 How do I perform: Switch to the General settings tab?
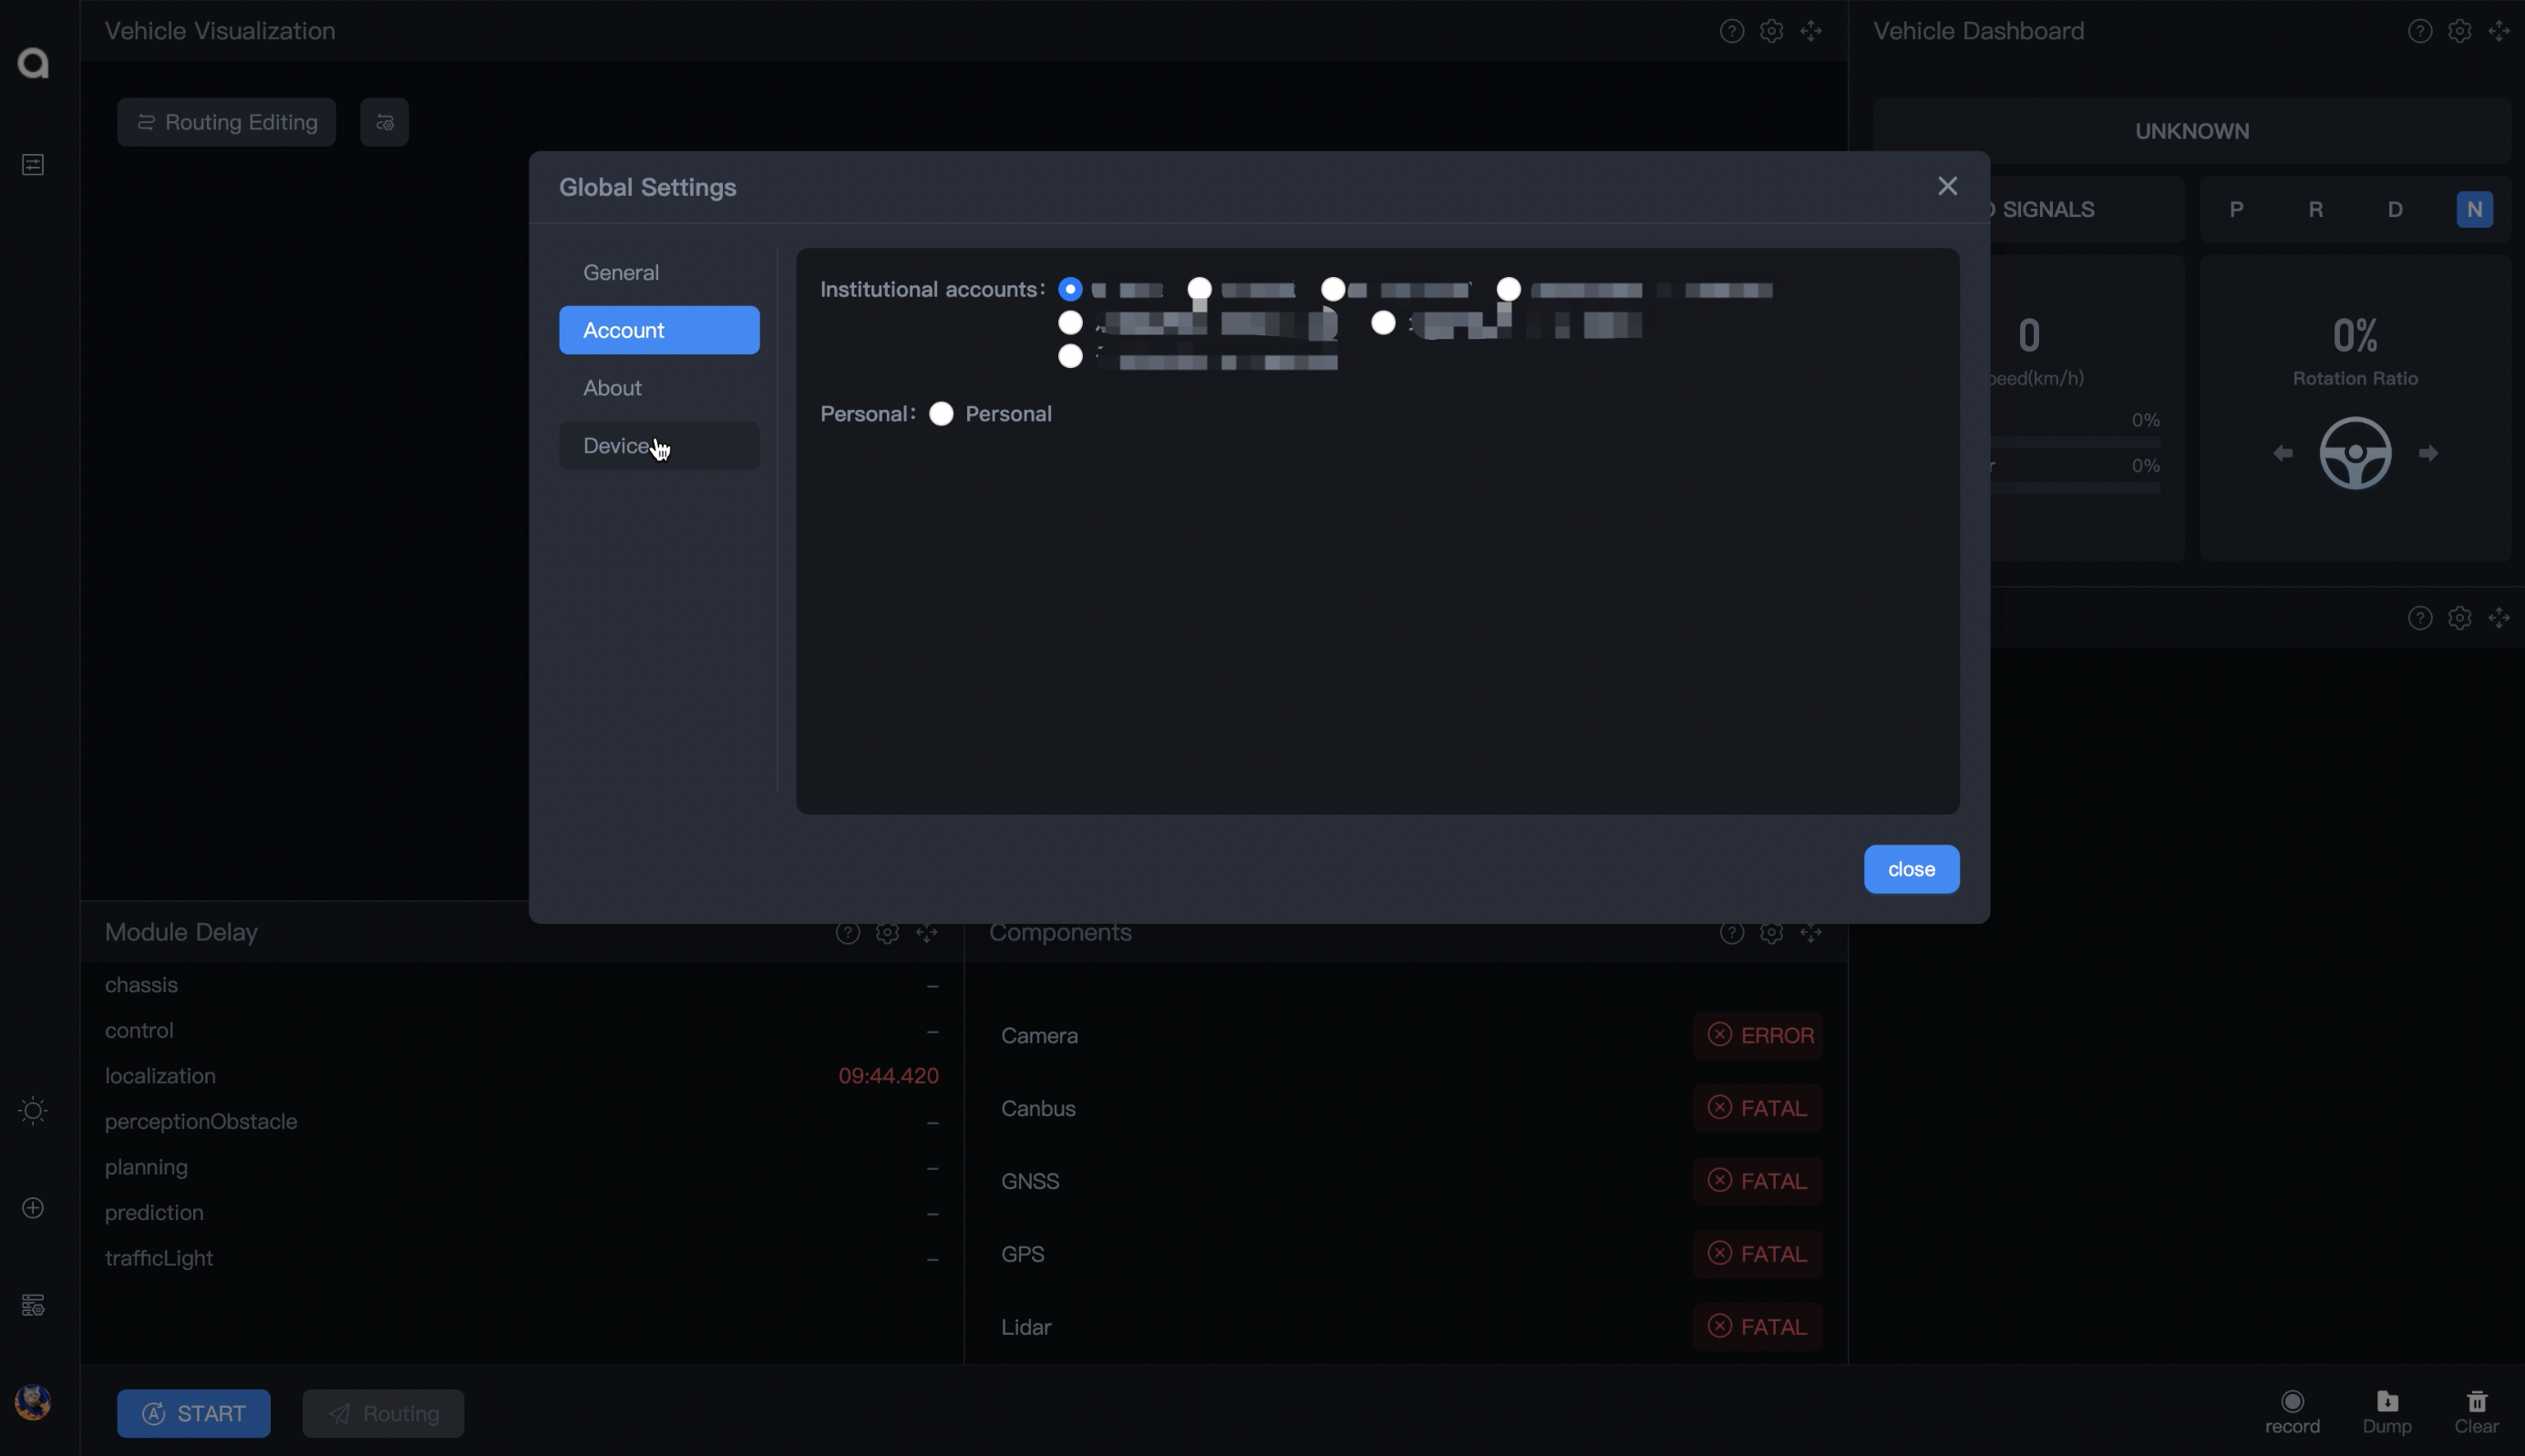pos(622,271)
